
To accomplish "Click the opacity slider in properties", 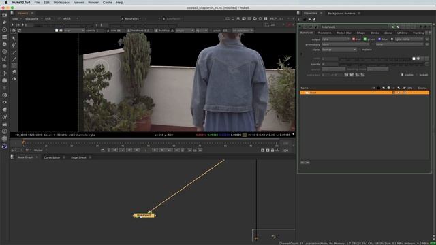I will pyautogui.click(x=381, y=64).
